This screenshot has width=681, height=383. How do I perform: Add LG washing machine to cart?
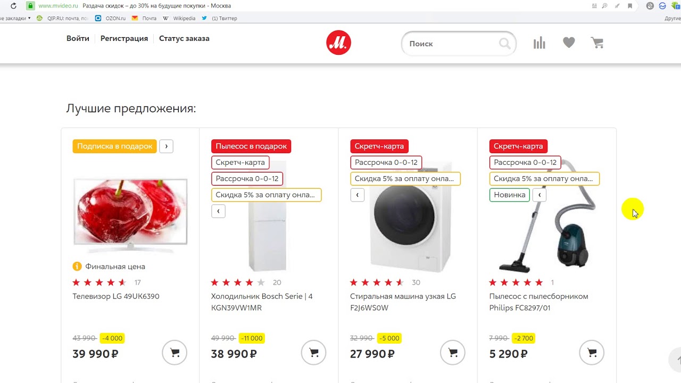click(453, 352)
